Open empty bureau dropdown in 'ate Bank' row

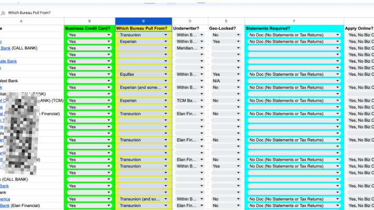click(x=143, y=61)
